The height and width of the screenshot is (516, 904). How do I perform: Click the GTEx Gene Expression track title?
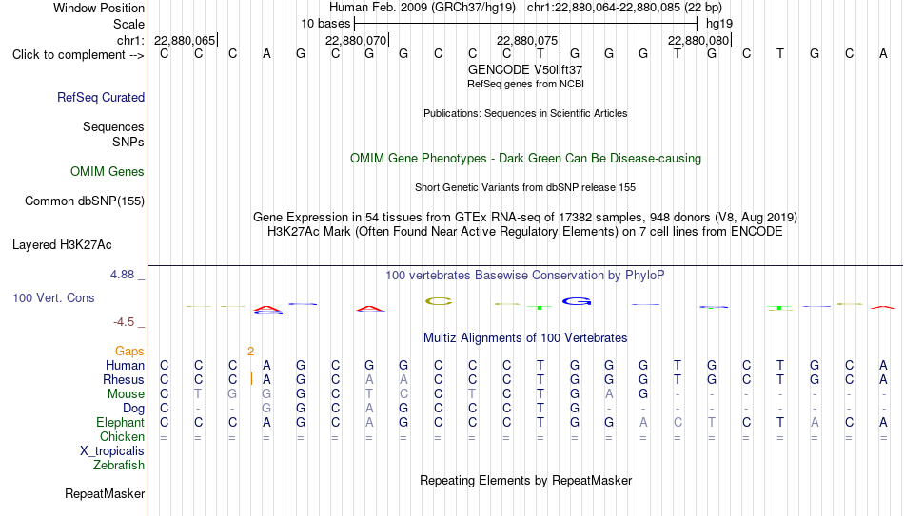[525, 217]
